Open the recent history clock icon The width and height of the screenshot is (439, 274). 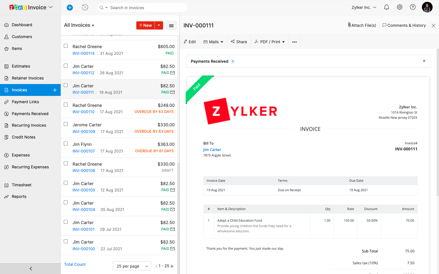click(85, 8)
